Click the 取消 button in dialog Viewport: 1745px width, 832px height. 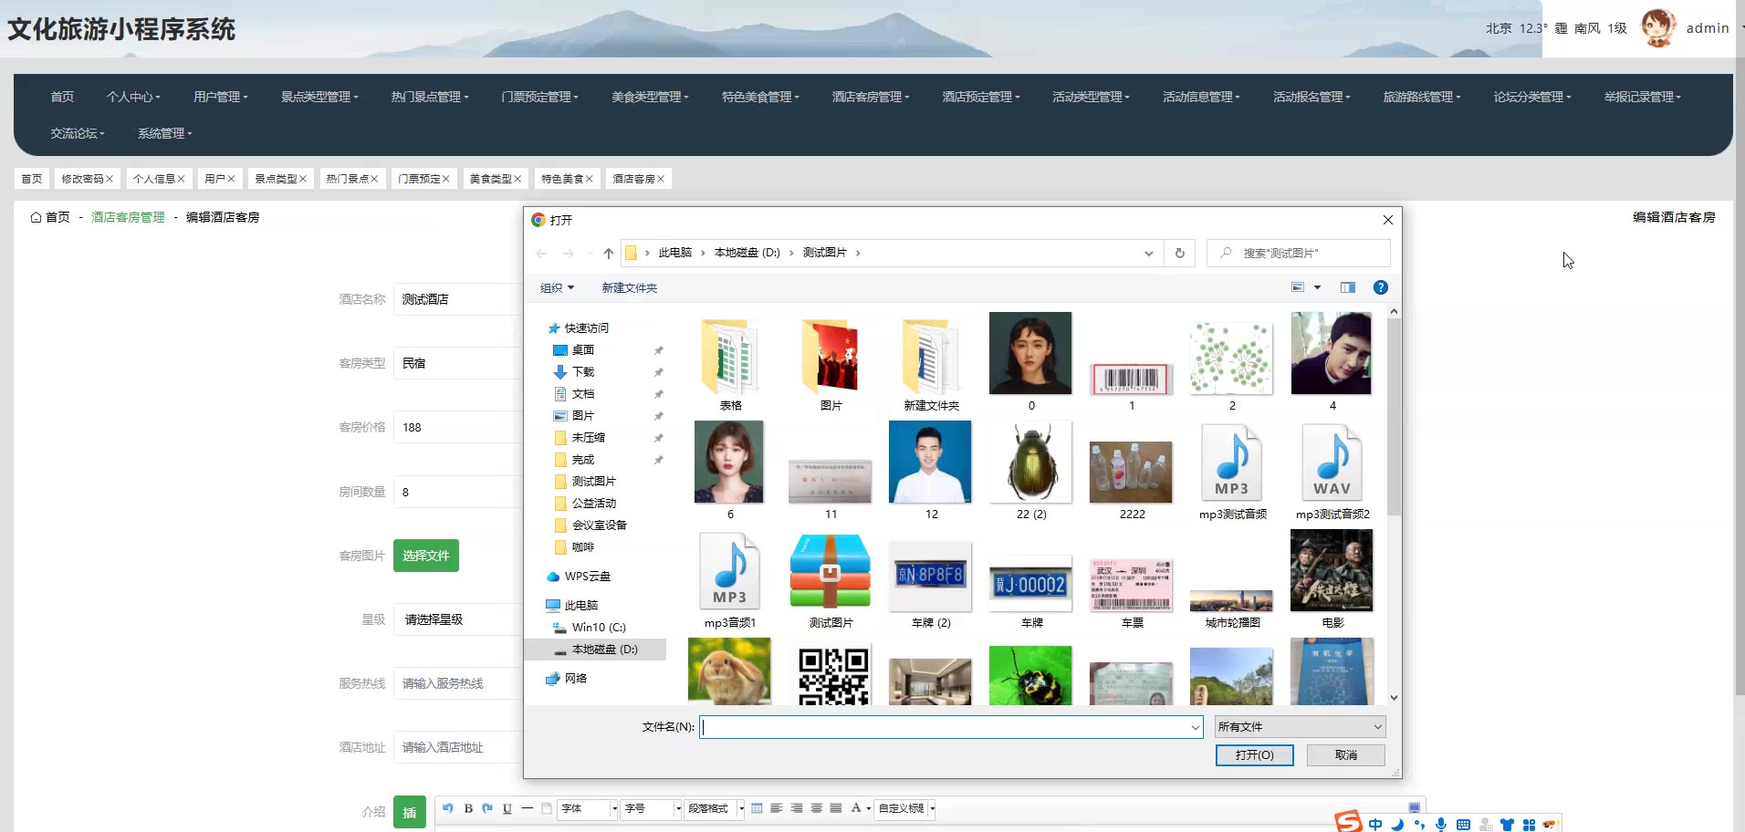1345,755
